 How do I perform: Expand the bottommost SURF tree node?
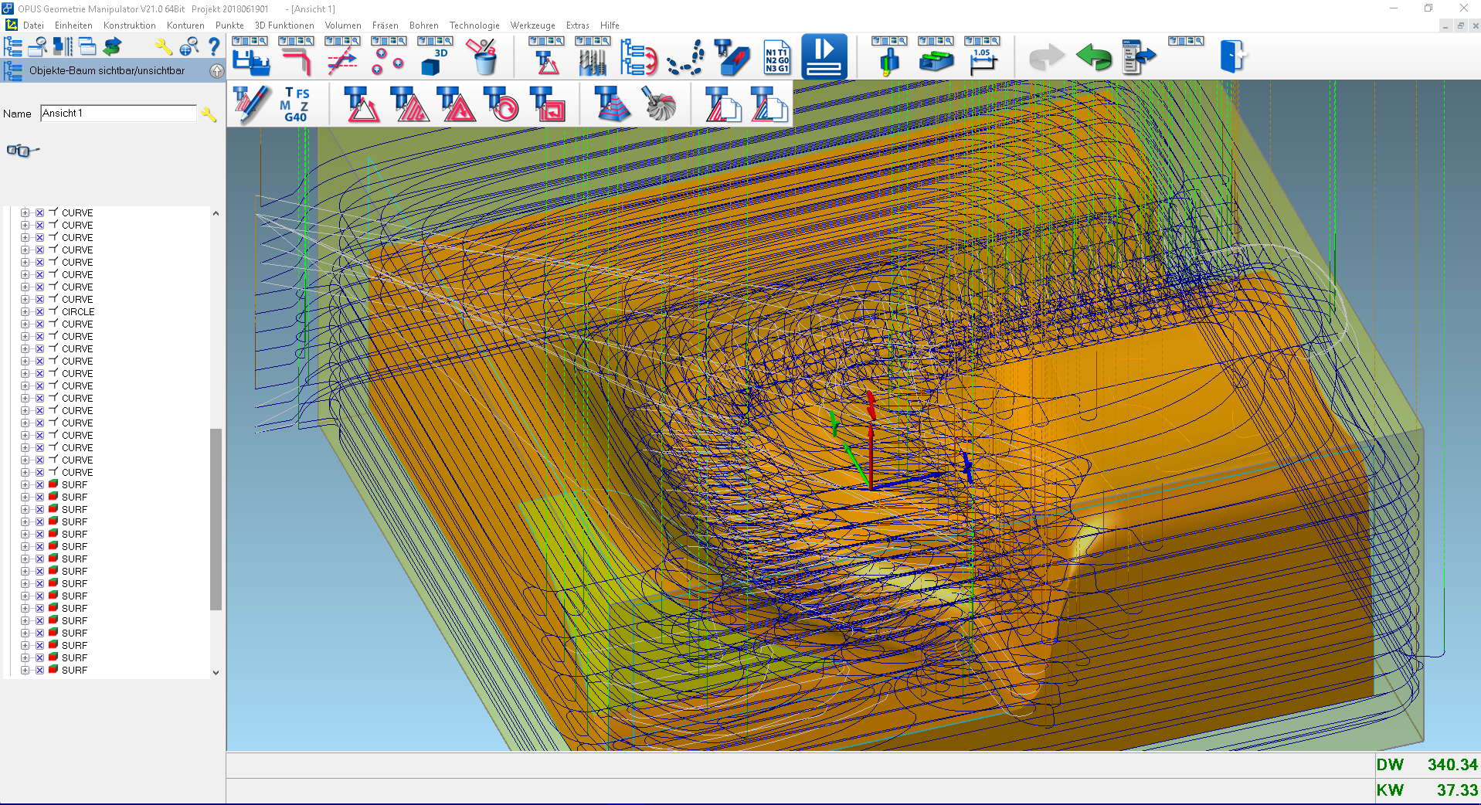25,671
